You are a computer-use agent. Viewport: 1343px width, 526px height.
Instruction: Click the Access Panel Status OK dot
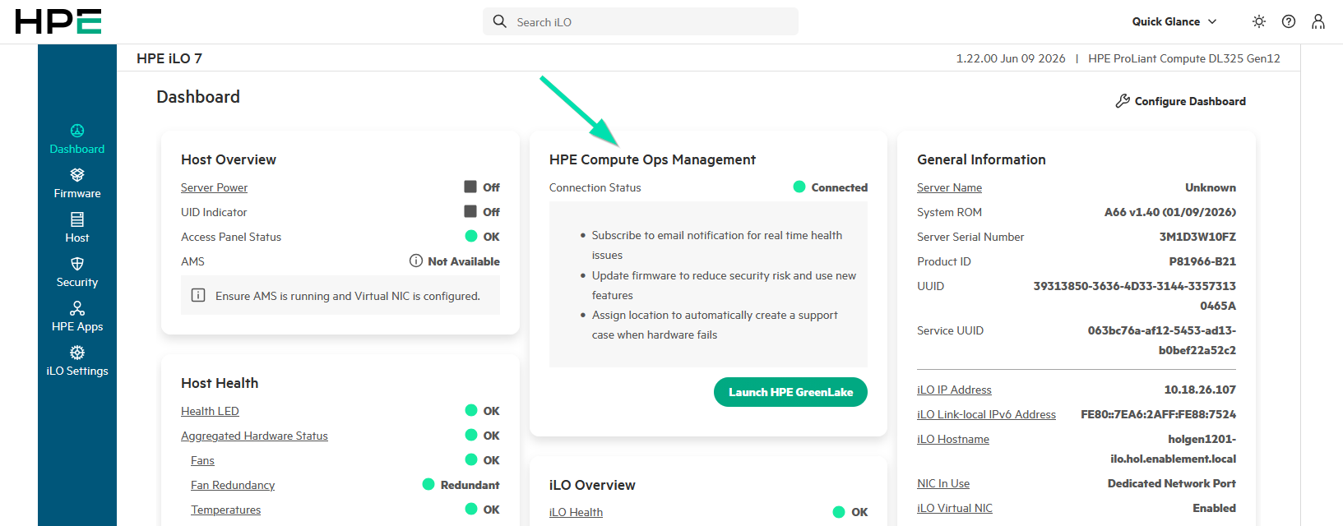471,236
